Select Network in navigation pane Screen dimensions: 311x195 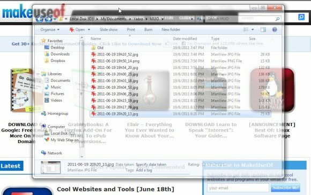point(55,153)
